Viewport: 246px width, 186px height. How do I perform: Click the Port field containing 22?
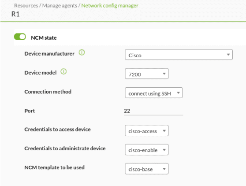153,111
